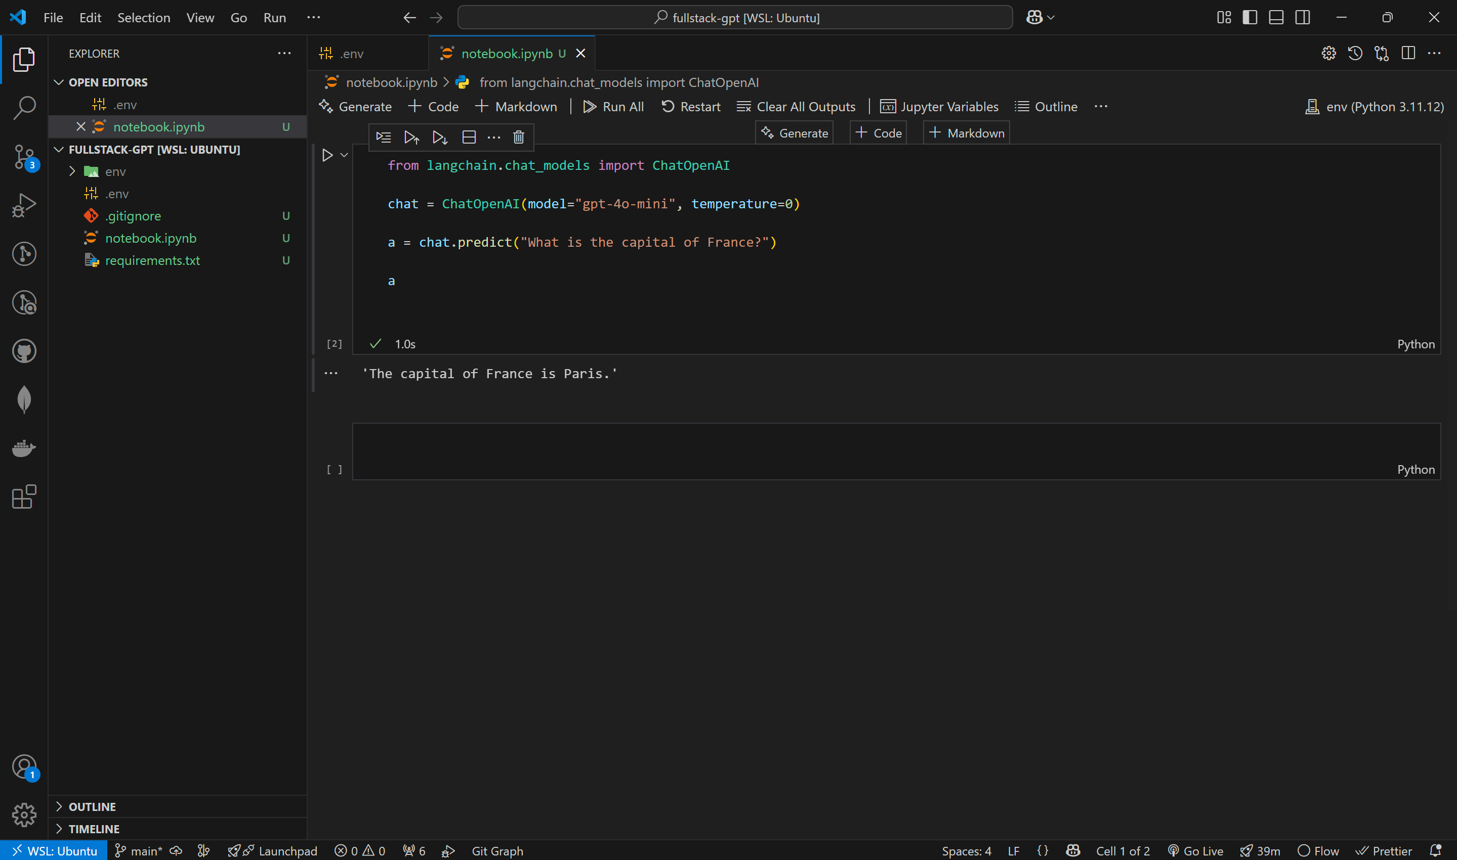Click Clear All Outputs button
The height and width of the screenshot is (860, 1457).
click(796, 107)
